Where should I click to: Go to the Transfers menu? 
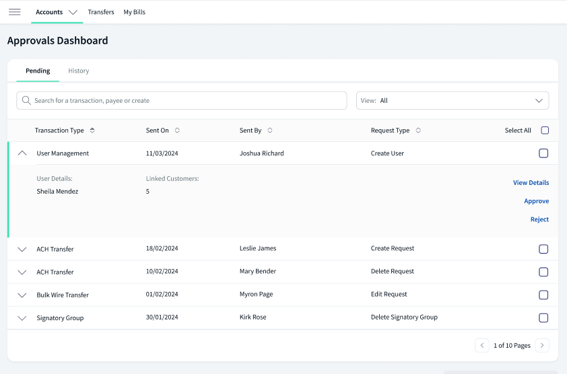coord(101,12)
